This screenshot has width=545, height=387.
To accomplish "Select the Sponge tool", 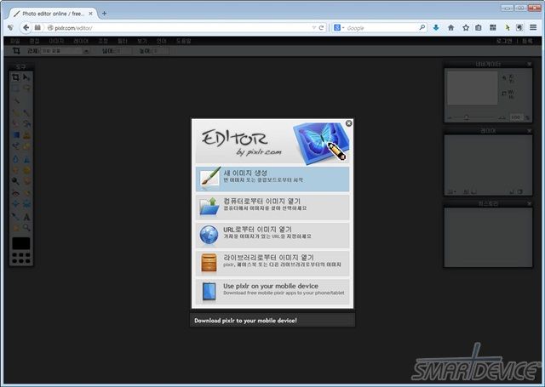I will click(26, 170).
